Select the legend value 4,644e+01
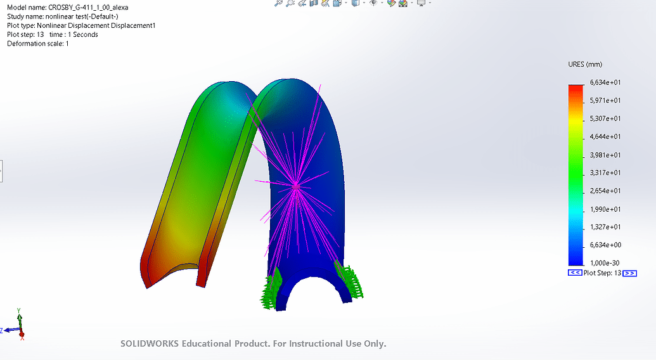This screenshot has width=656, height=360. [x=605, y=136]
